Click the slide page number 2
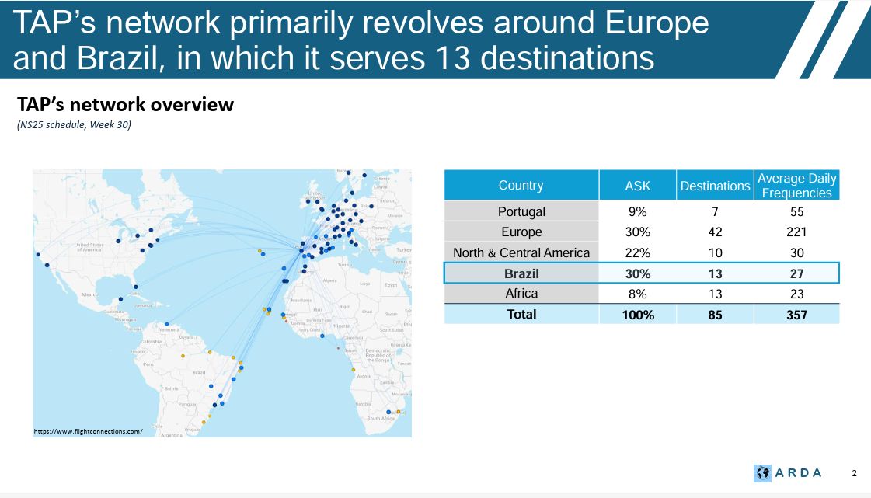The image size is (871, 498). [x=854, y=473]
